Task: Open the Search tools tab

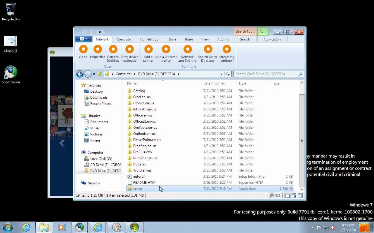Action: (245, 39)
